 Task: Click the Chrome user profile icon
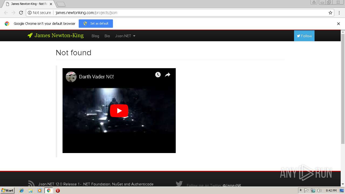314,2
